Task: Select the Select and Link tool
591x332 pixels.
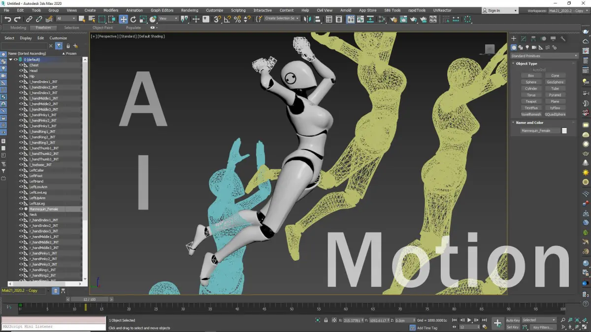Action: pyautogui.click(x=29, y=19)
